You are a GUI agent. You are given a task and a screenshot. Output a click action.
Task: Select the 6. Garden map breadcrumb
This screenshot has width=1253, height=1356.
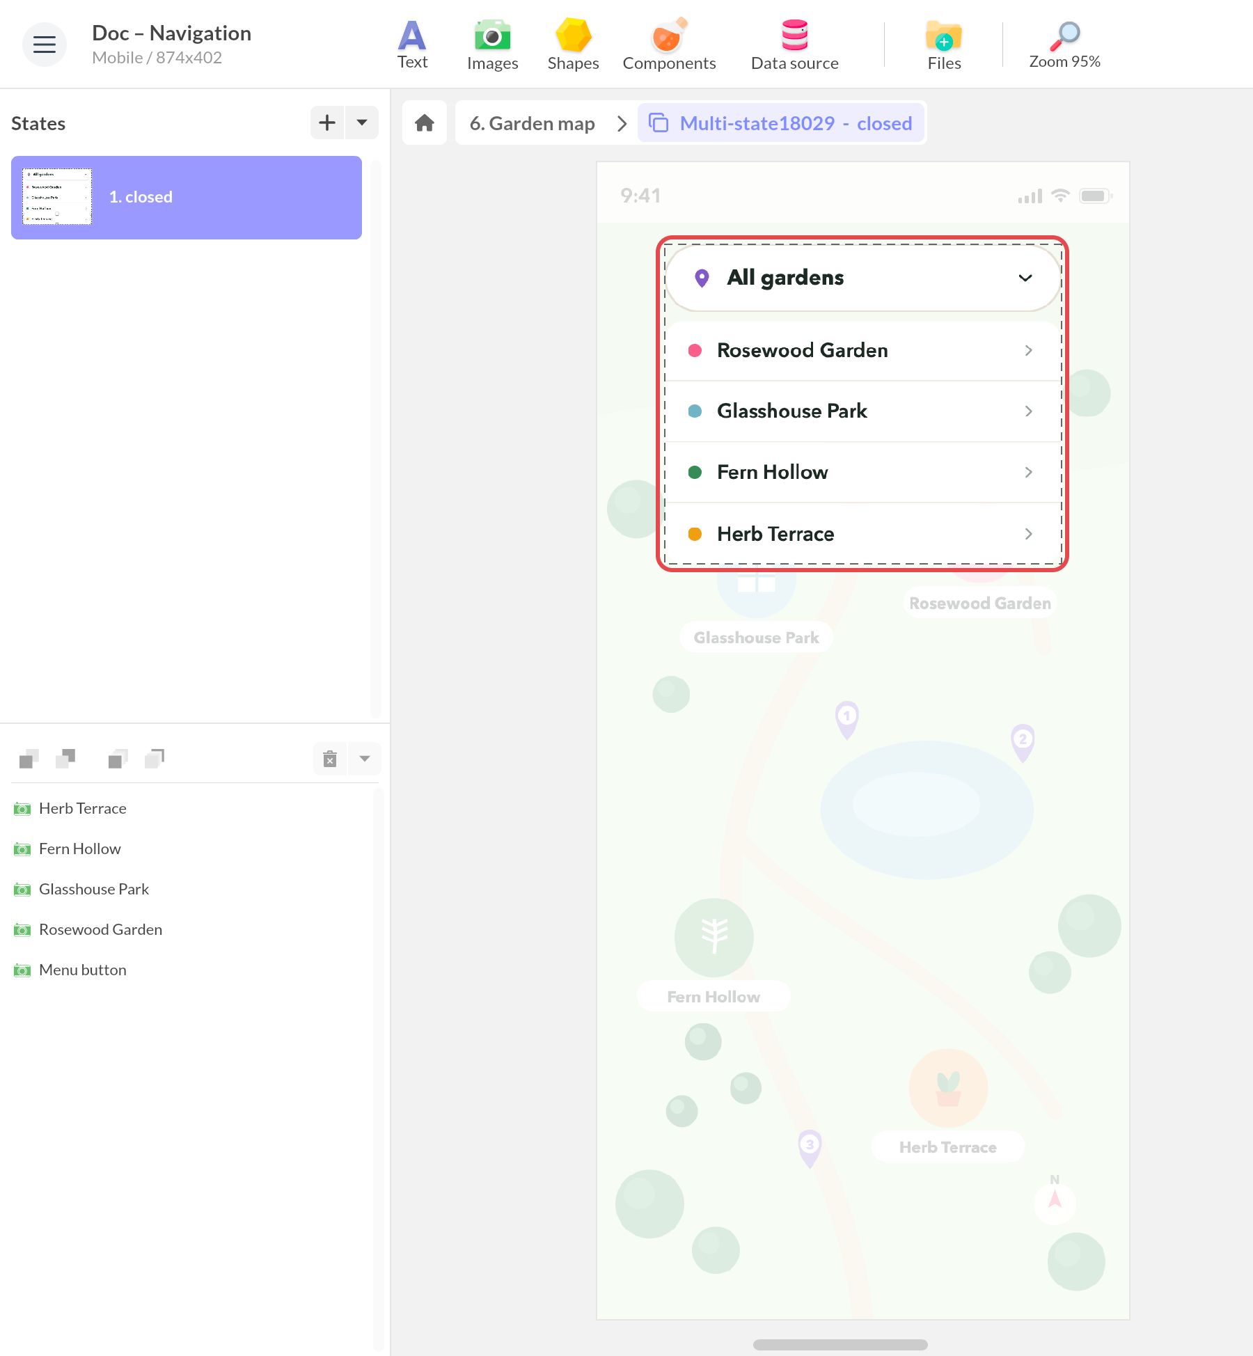(x=532, y=123)
